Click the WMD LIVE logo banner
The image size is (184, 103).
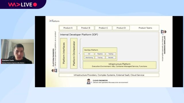point(23,4)
